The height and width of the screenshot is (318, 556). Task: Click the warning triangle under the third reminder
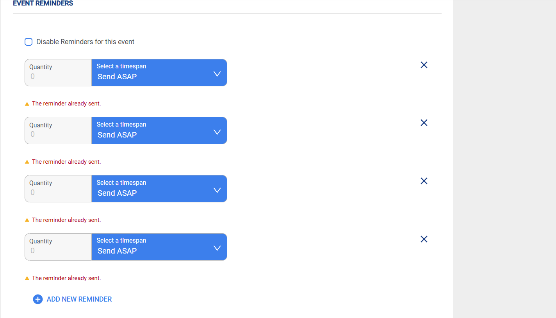(x=27, y=220)
